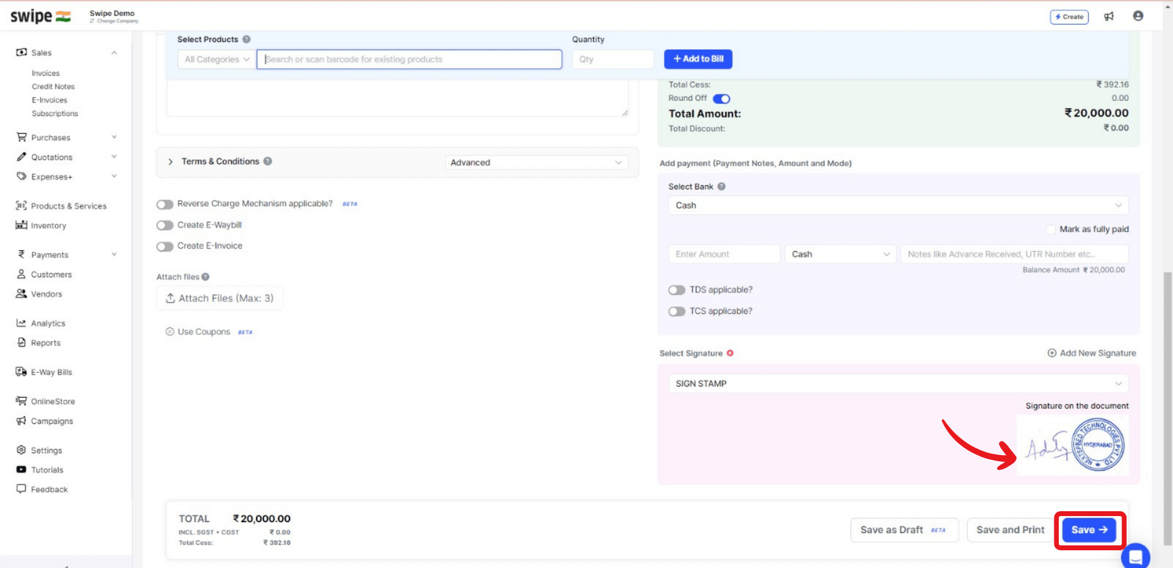Click the Select Bank help icon
This screenshot has width=1173, height=568.
pyautogui.click(x=722, y=186)
